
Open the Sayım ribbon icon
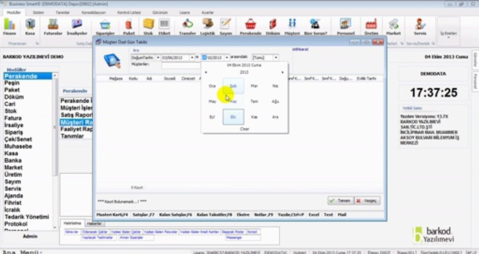(x=226, y=26)
